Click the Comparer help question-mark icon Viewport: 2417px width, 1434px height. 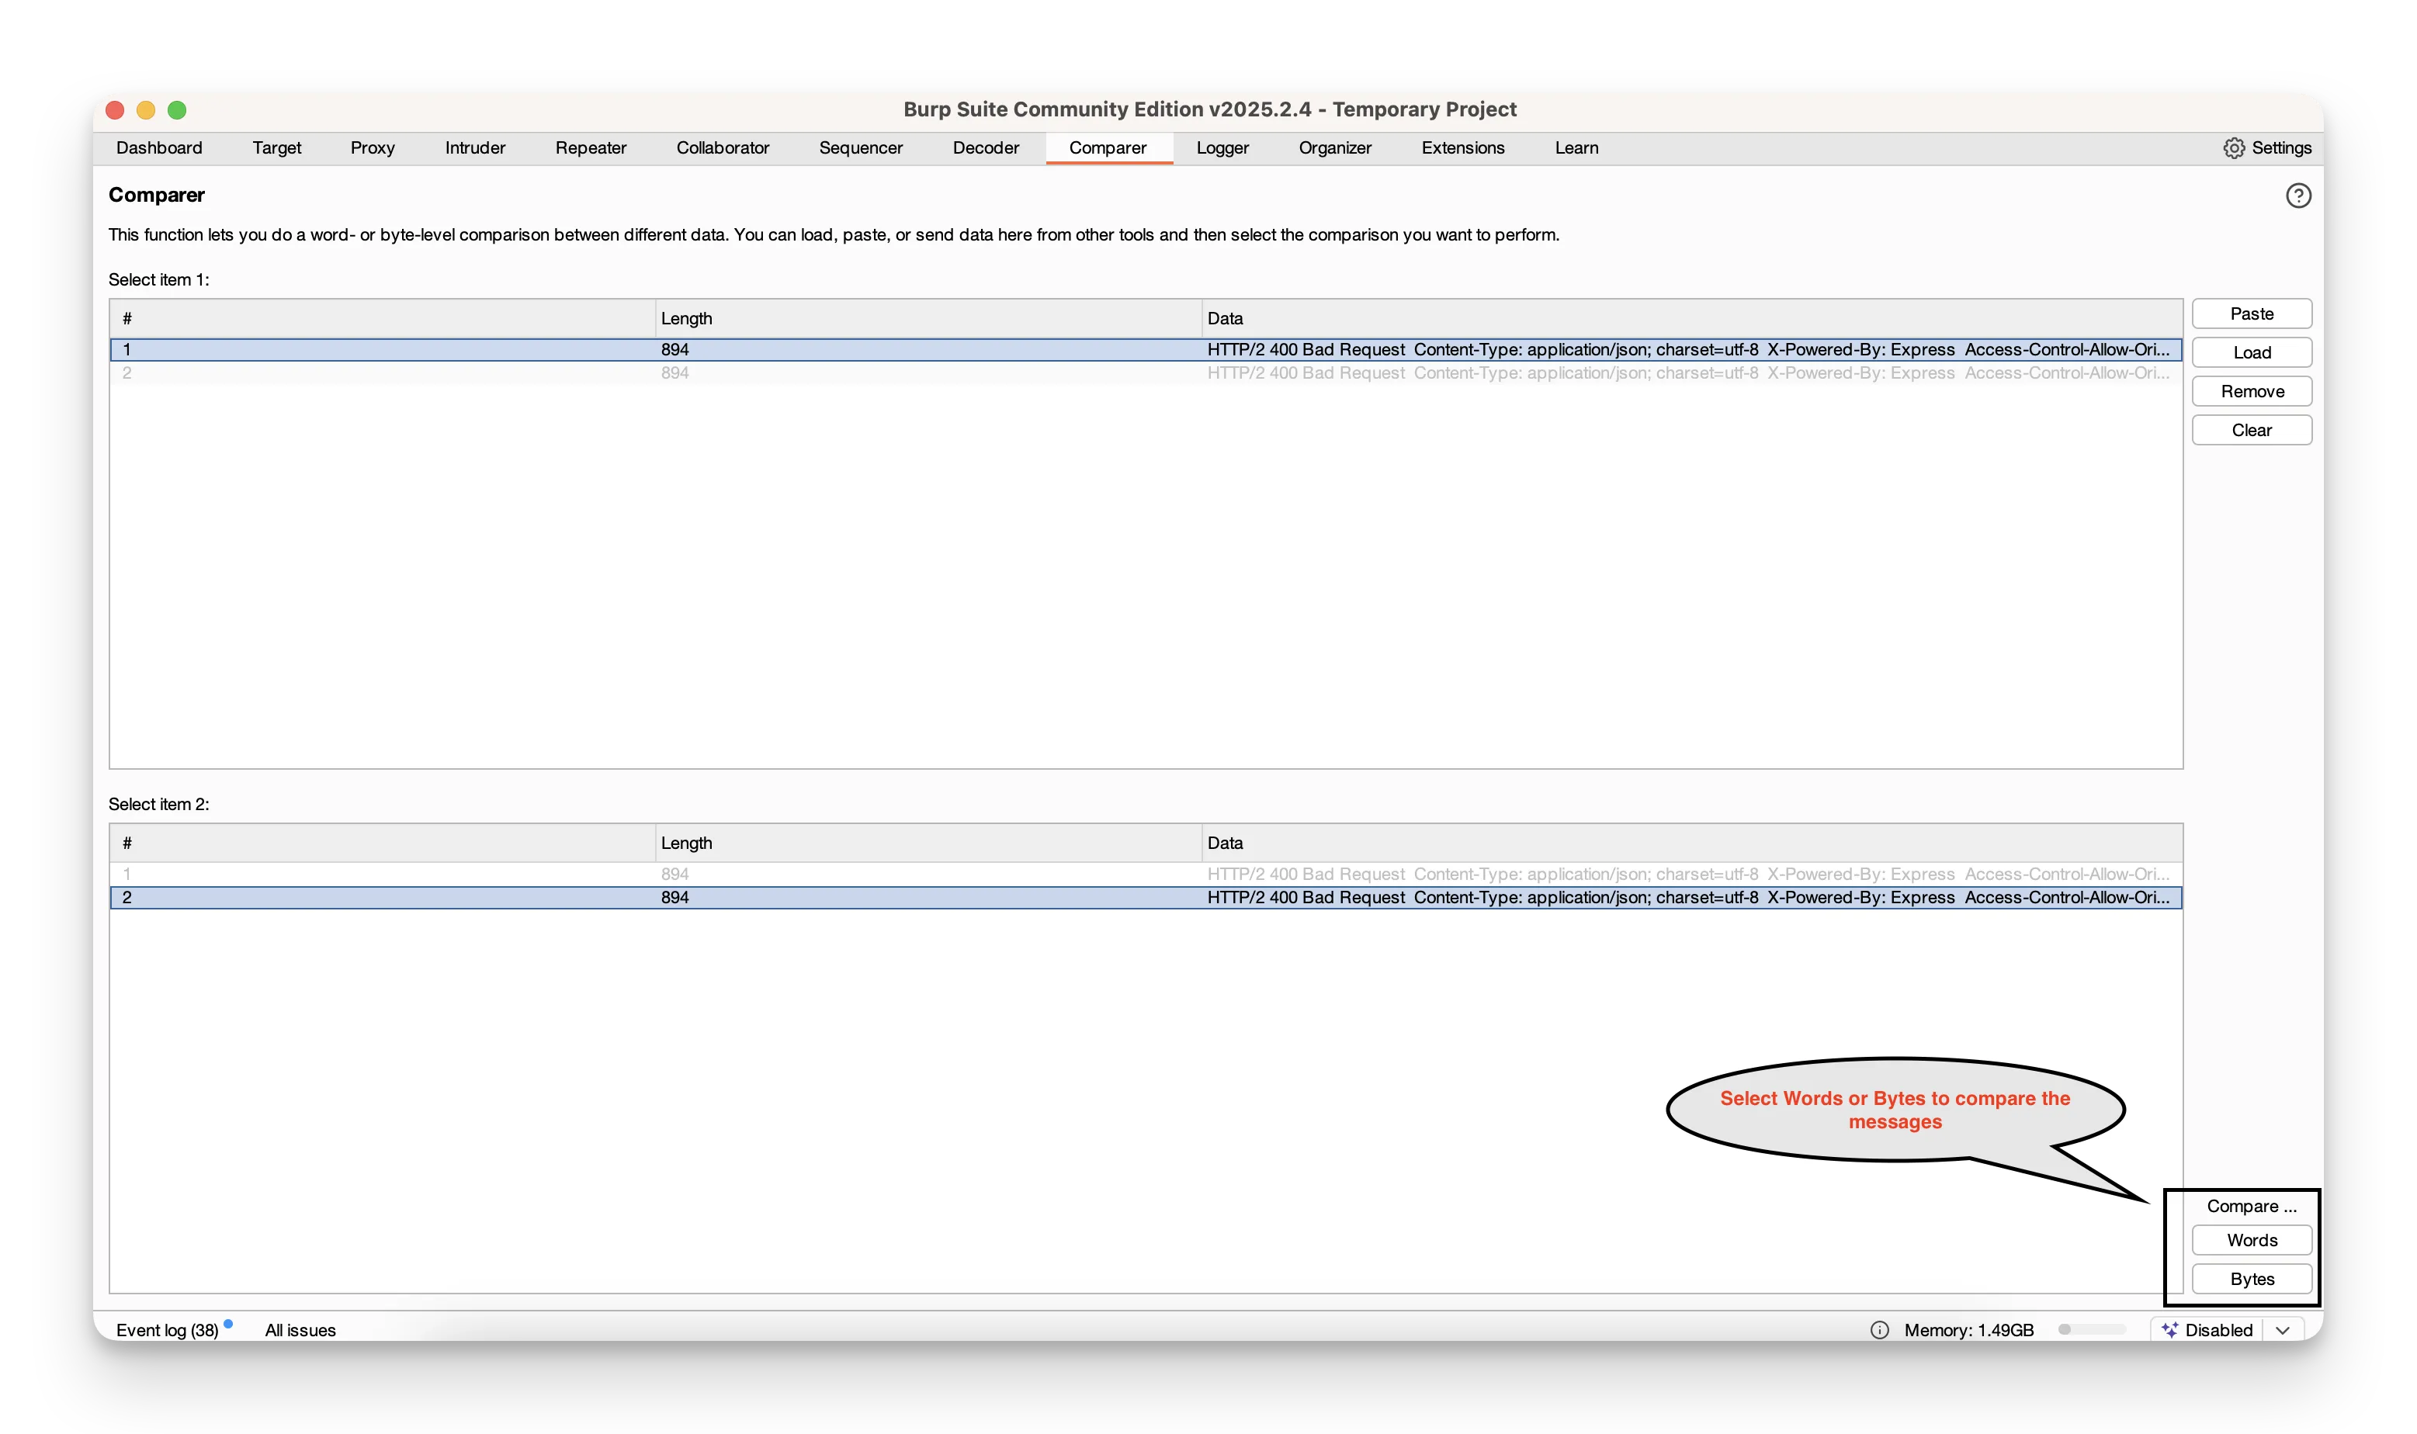click(x=2297, y=196)
